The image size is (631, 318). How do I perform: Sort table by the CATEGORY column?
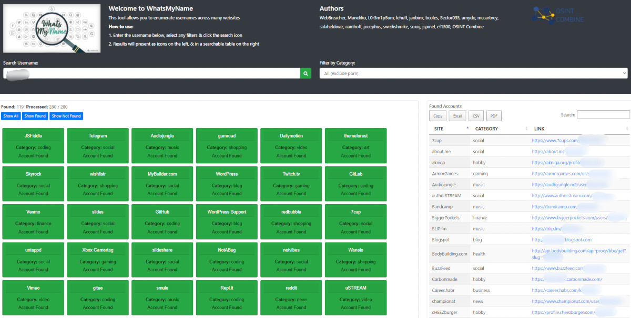point(500,129)
